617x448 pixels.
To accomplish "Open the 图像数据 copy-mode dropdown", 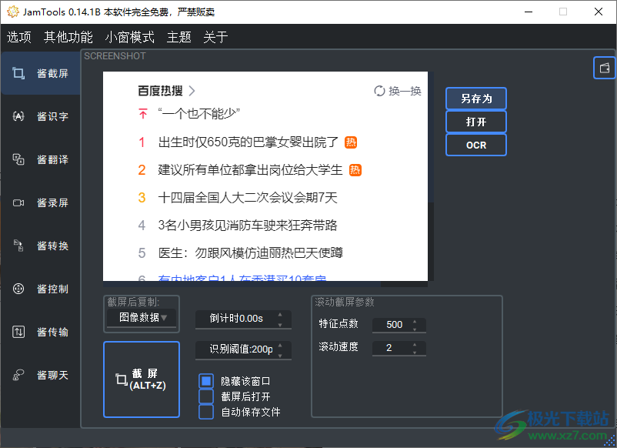I will 142,317.
